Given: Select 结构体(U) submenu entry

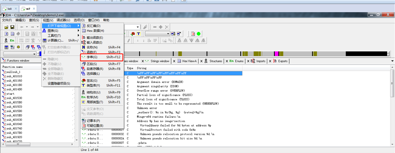Looking at the screenshot, I should click(x=102, y=92).
